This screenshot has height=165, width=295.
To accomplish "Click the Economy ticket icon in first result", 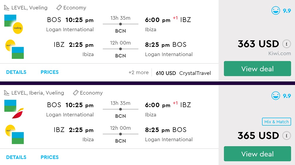I will click(x=59, y=8).
